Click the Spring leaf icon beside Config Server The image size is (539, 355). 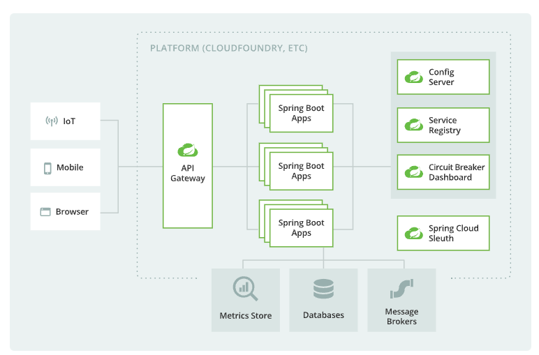pos(413,77)
